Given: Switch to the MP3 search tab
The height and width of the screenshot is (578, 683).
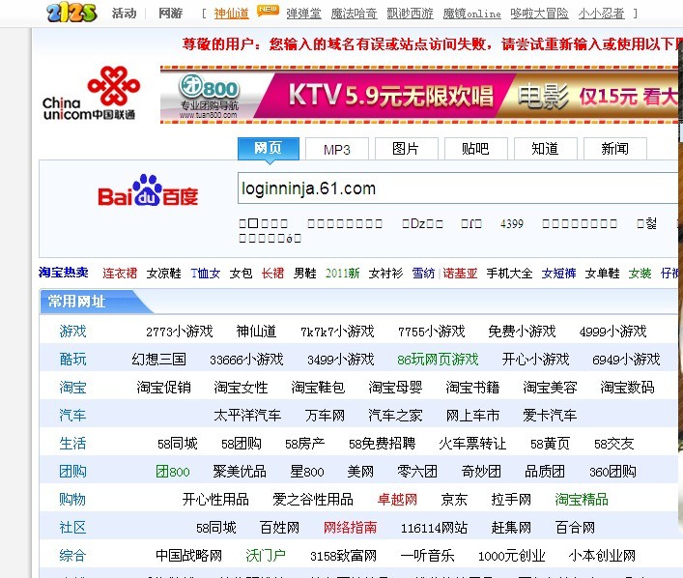Looking at the screenshot, I should 337,150.
